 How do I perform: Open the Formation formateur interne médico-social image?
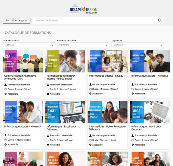click(65, 61)
